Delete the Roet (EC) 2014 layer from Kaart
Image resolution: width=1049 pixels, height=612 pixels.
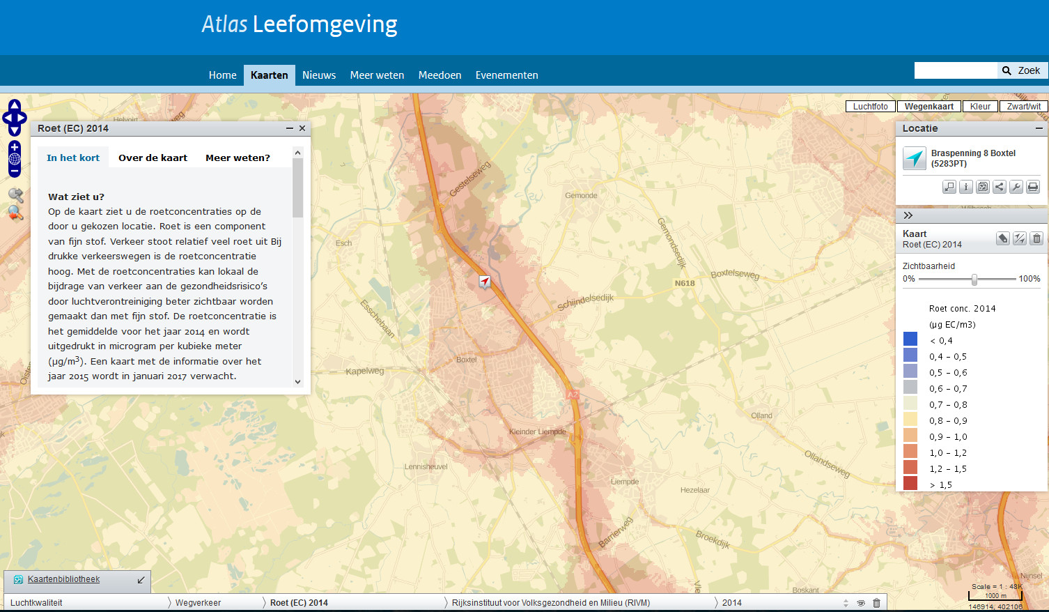point(1036,238)
